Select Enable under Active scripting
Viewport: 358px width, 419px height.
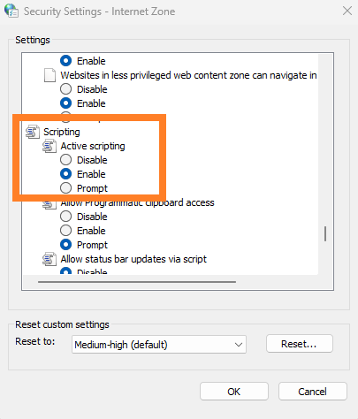coord(65,174)
